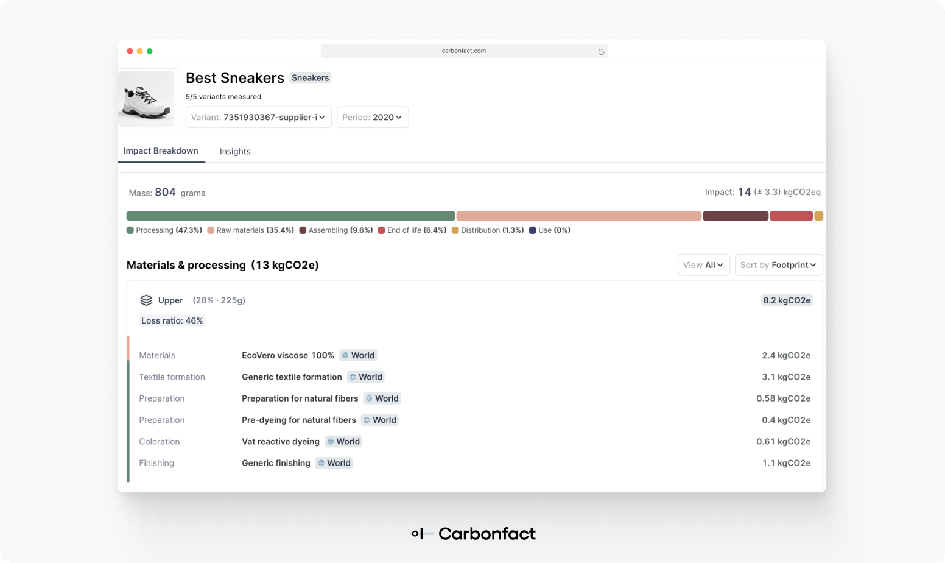The image size is (945, 563).
Task: Click the Loss ratio: 46% badge
Action: click(x=172, y=321)
